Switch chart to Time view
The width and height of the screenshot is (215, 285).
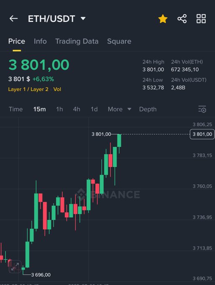pyautogui.click(x=16, y=109)
